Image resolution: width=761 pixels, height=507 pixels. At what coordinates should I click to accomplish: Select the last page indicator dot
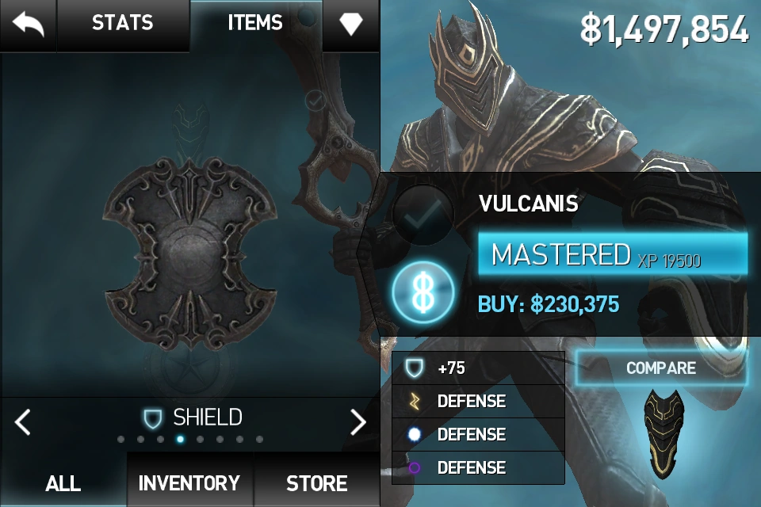coord(260,440)
